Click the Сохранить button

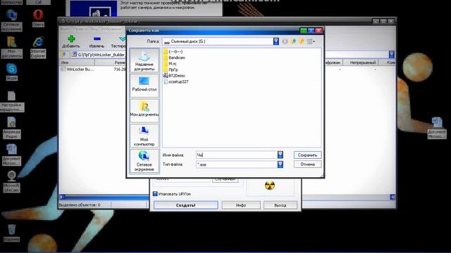coord(307,155)
